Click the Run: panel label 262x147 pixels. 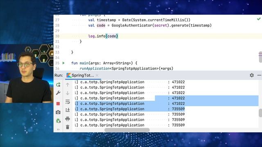pyautogui.click(x=59, y=75)
